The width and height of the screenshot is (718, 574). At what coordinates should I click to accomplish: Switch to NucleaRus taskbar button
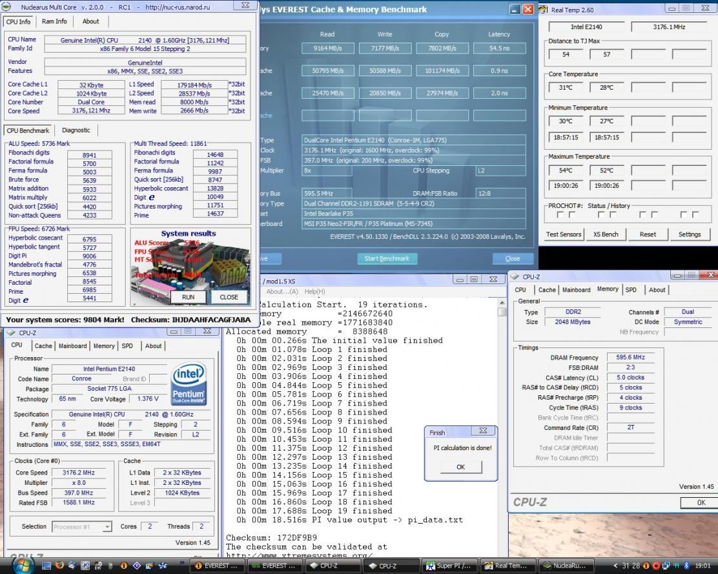565,566
